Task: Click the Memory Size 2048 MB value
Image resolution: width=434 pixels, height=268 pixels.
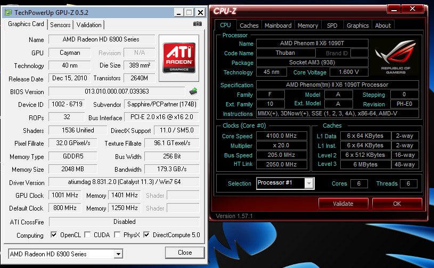Action: coord(73,169)
